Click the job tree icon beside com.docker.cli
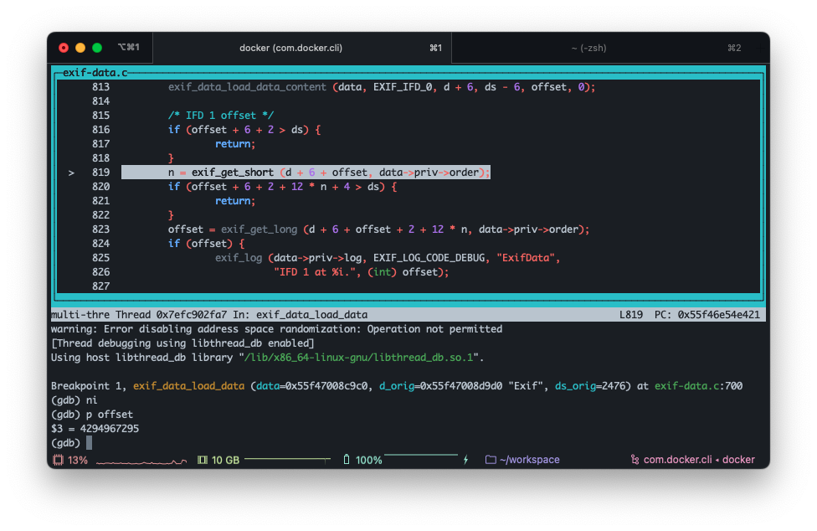This screenshot has height=531, width=817. (635, 460)
